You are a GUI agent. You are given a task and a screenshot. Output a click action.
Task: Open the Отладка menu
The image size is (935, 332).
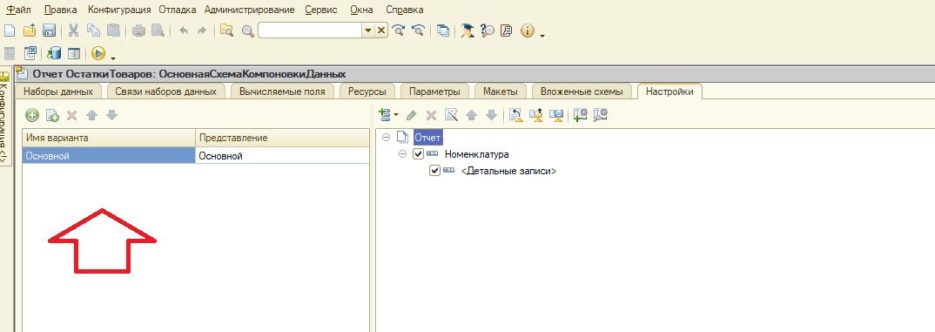(x=177, y=10)
